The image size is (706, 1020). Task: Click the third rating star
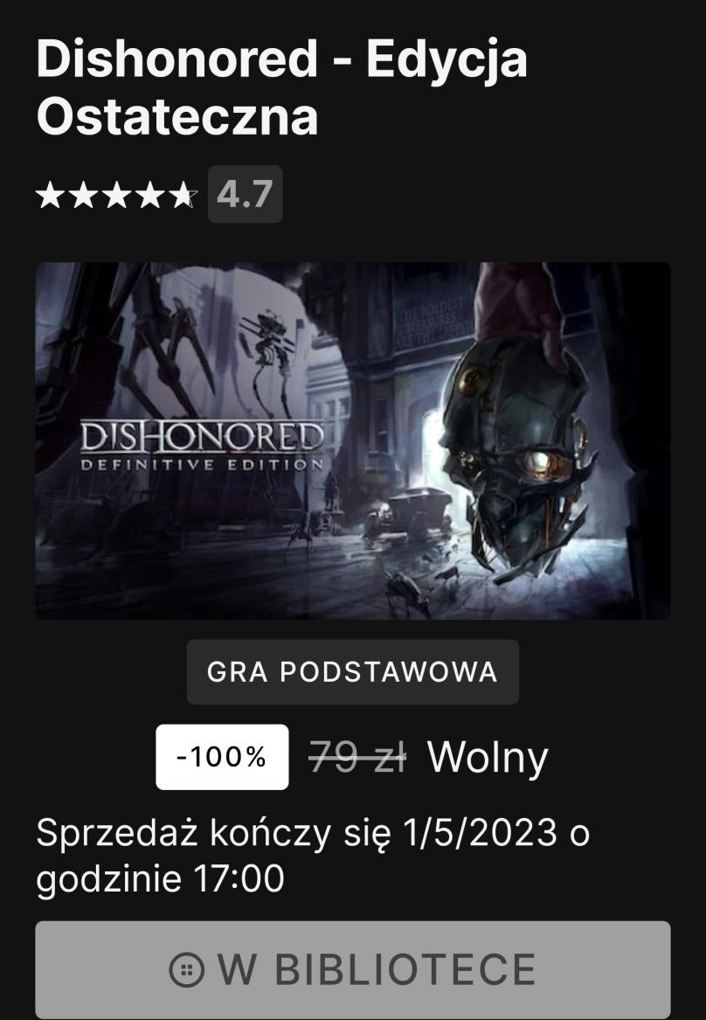[117, 195]
